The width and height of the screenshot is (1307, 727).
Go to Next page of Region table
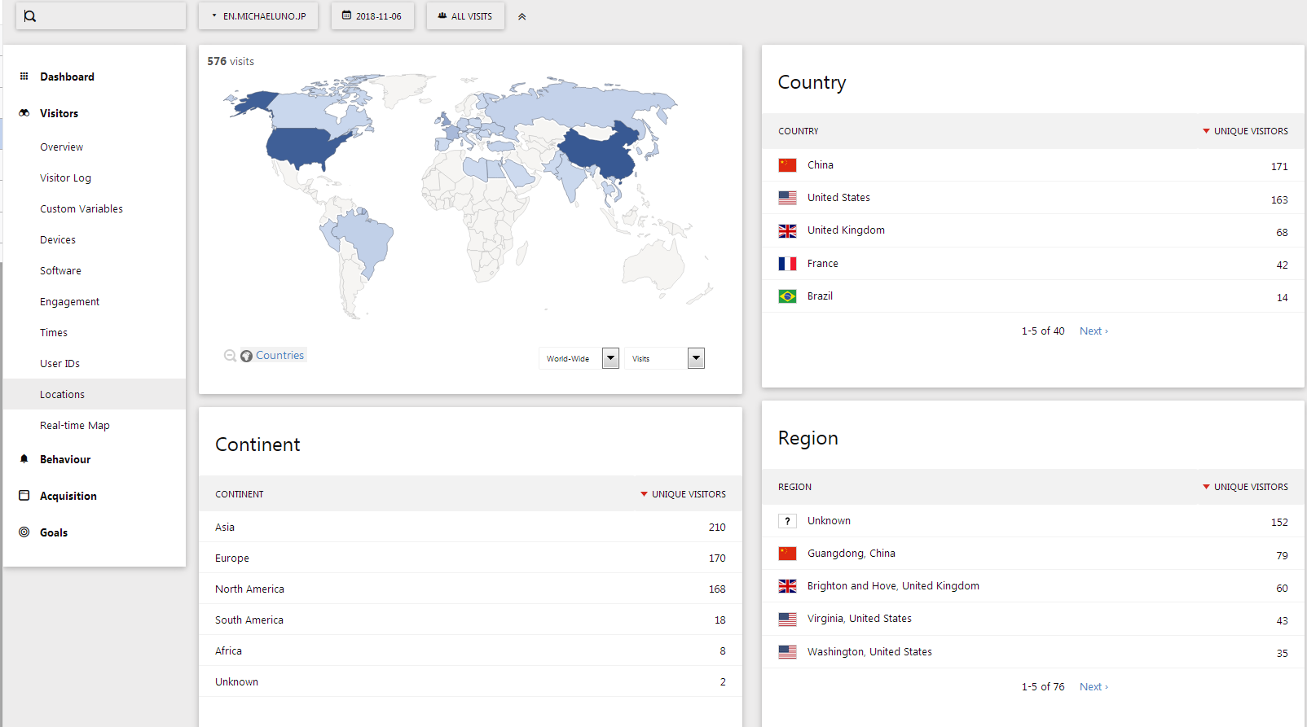point(1094,687)
